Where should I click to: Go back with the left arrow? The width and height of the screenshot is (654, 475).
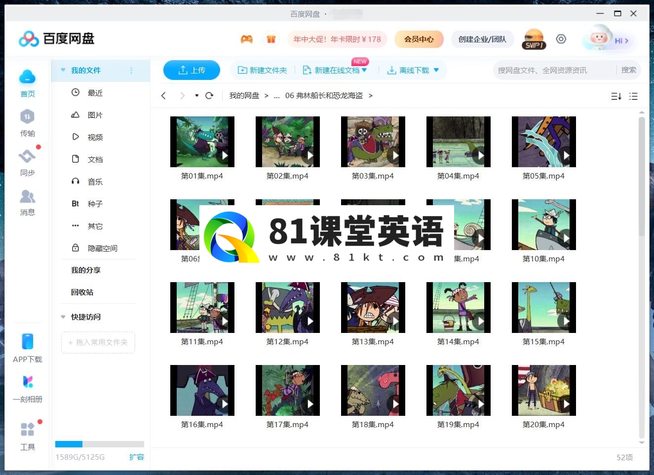[x=164, y=96]
